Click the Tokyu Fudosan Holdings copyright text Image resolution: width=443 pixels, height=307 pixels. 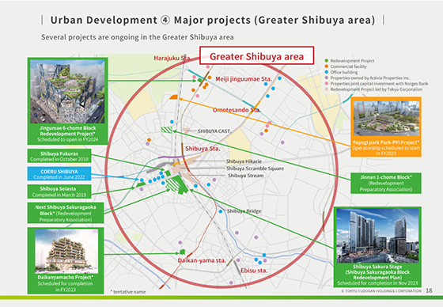click(x=381, y=290)
